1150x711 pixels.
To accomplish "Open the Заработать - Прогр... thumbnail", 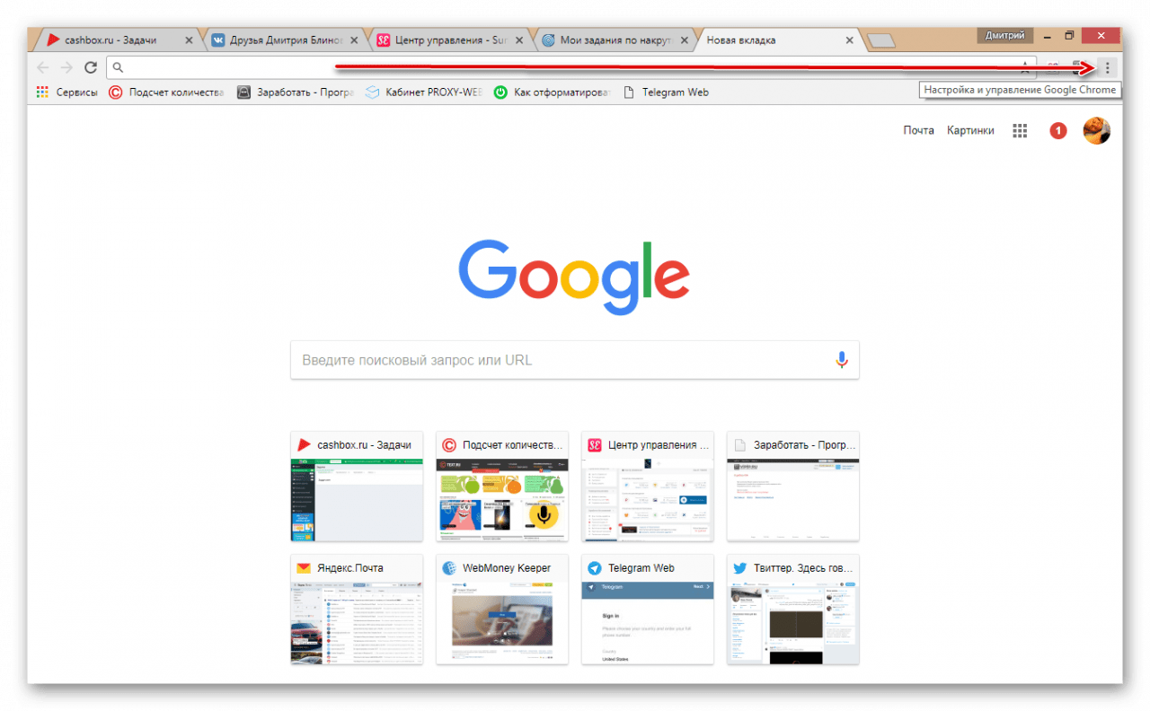I will (793, 487).
